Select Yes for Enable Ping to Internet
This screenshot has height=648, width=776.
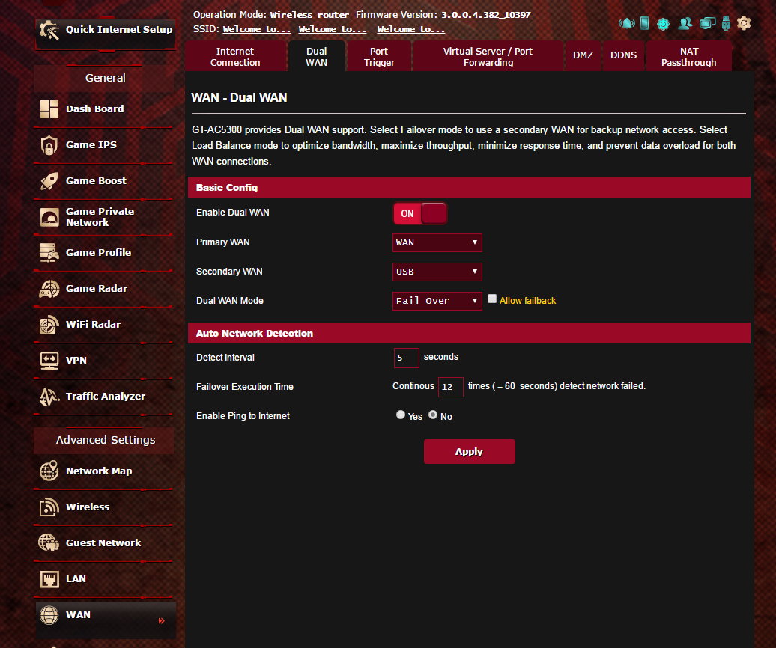click(401, 415)
